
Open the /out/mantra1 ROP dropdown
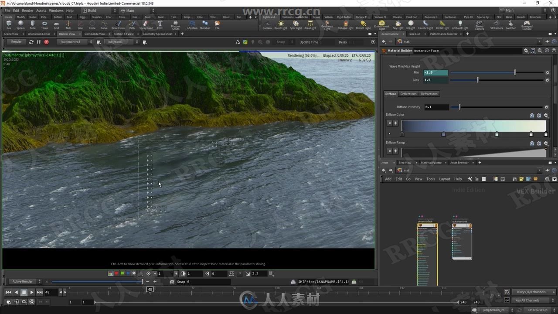(75, 42)
